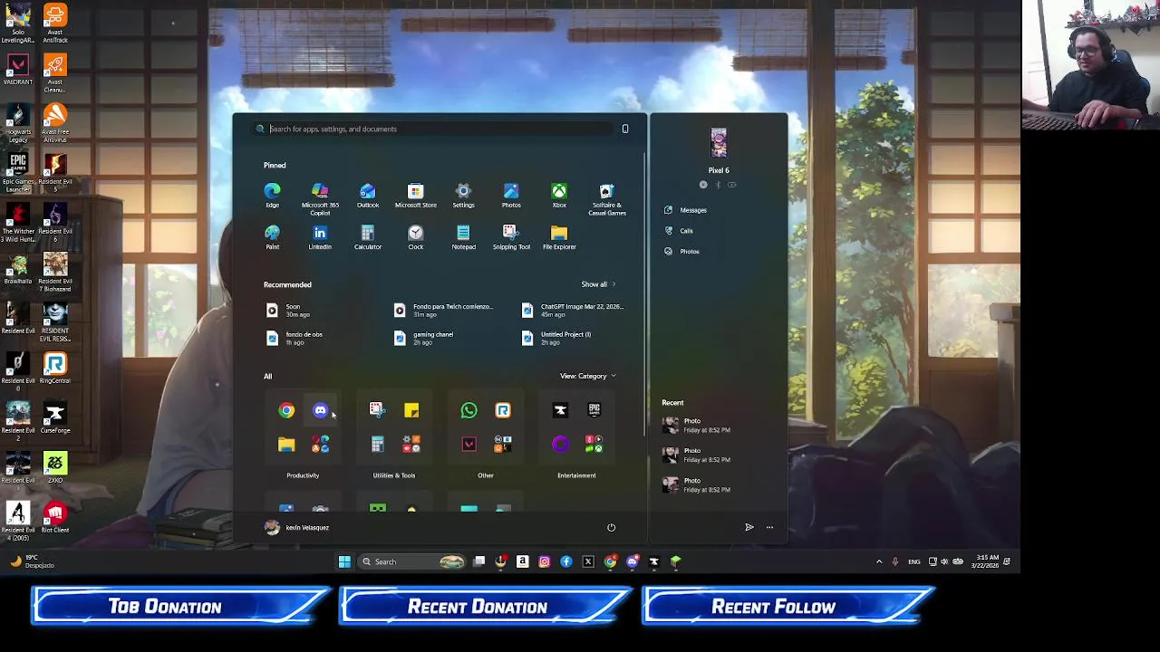
Task: Open 'Fondo para Twitch comienzo' recommended file
Action: (x=443, y=311)
